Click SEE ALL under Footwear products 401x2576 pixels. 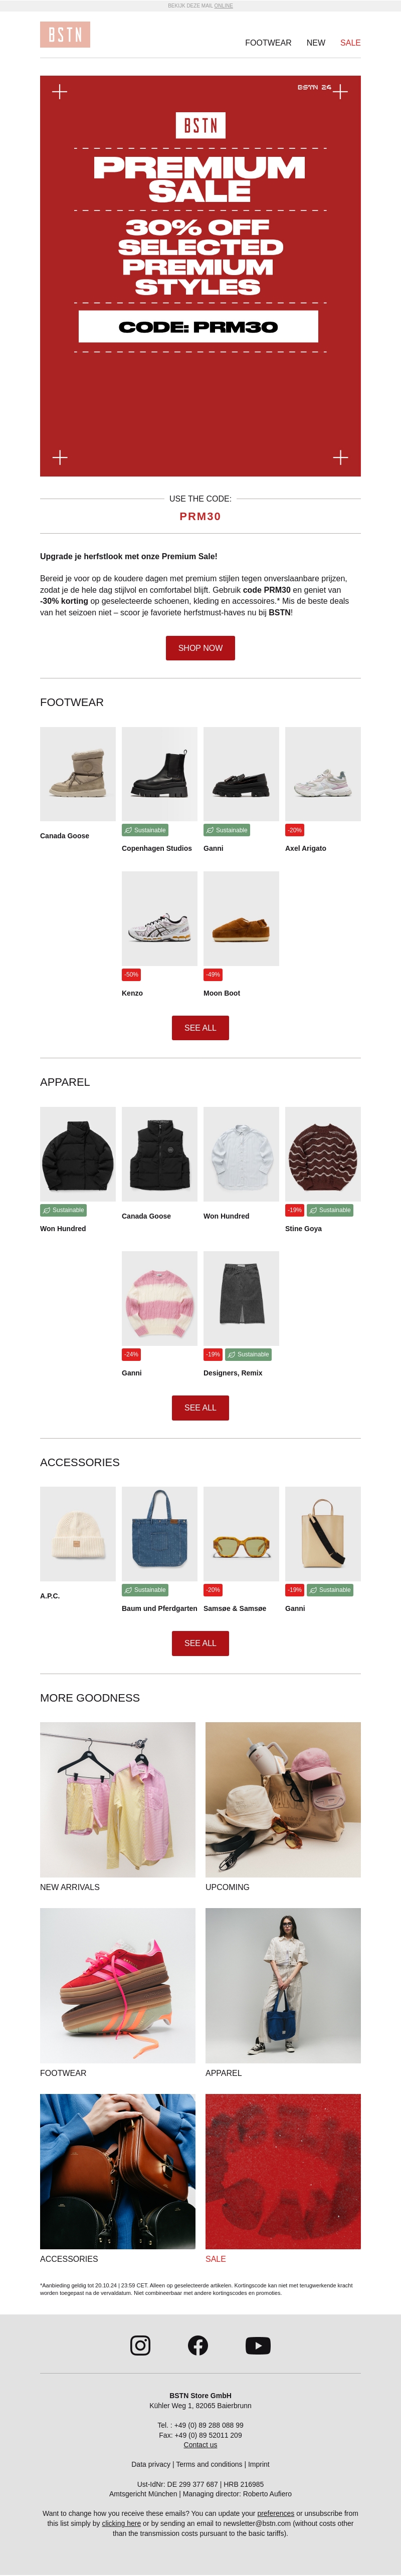pyautogui.click(x=200, y=1028)
